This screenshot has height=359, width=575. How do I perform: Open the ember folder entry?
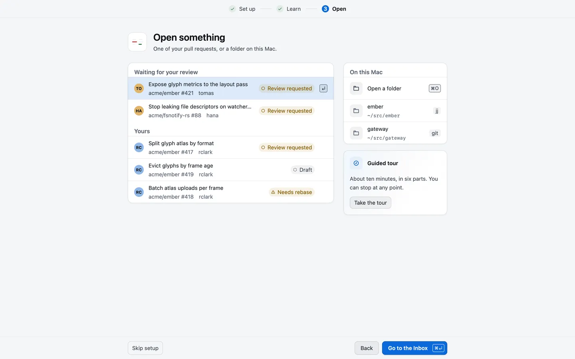(x=395, y=111)
